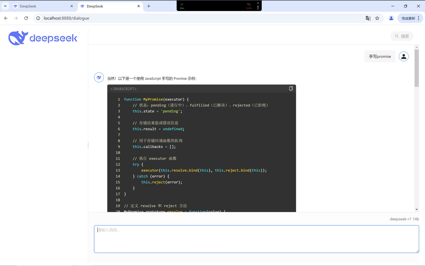Click the comment 存储结果值或错误信息
Image resolution: width=425 pixels, height=266 pixels.
pyautogui.click(x=155, y=123)
